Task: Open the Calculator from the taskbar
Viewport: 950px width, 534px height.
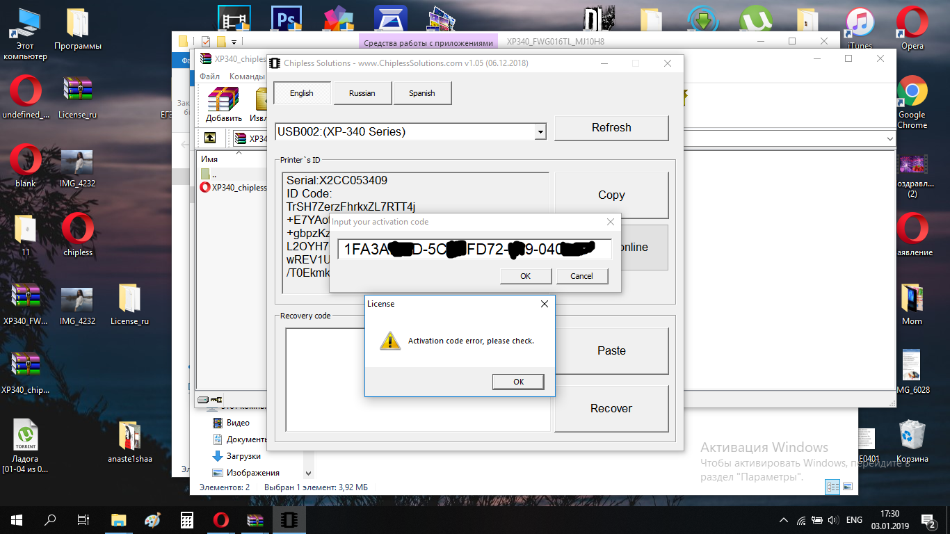Action: [x=186, y=519]
